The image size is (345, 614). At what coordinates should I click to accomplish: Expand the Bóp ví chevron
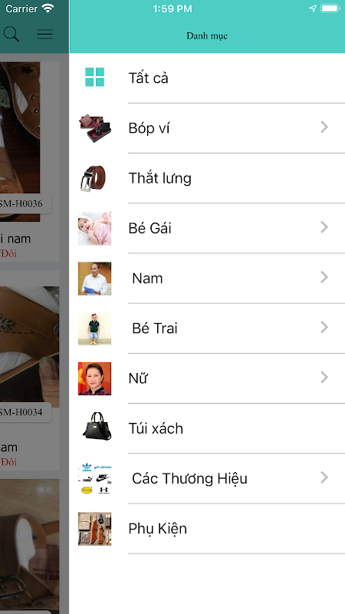[324, 127]
